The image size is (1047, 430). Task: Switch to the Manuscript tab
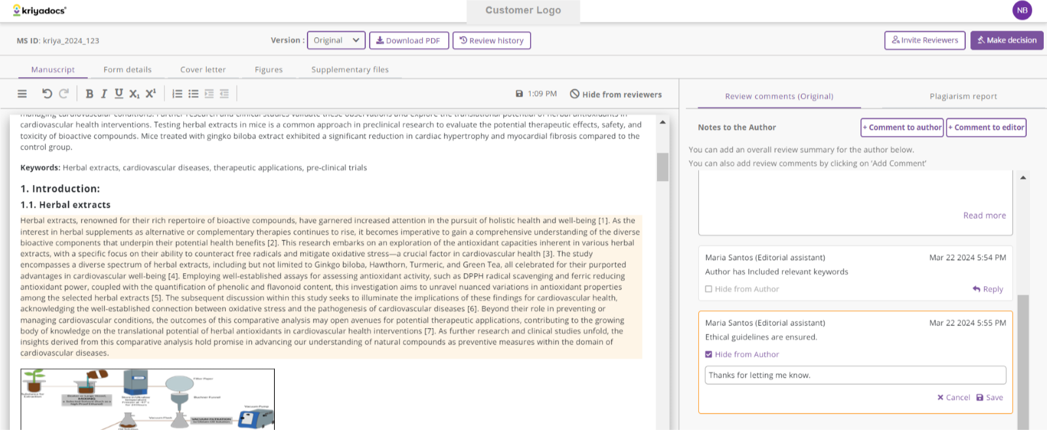tap(53, 69)
